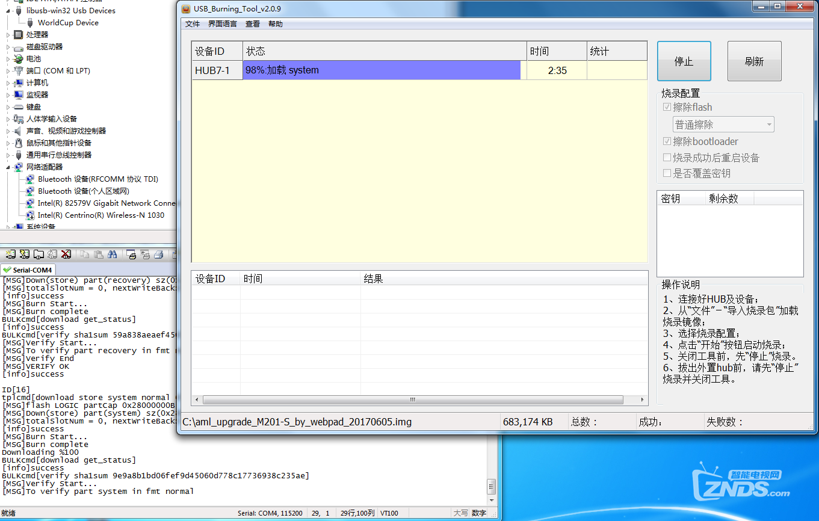Click the 刷新 button

point(755,61)
